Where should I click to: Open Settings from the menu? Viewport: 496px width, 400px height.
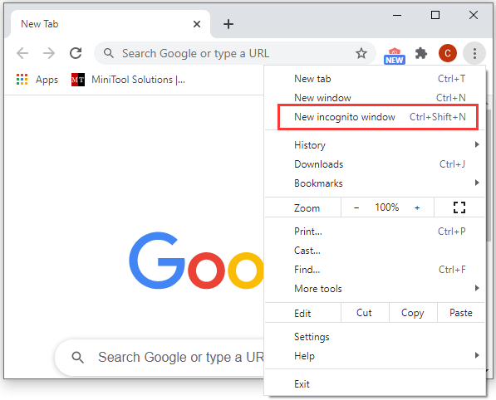coord(375,337)
